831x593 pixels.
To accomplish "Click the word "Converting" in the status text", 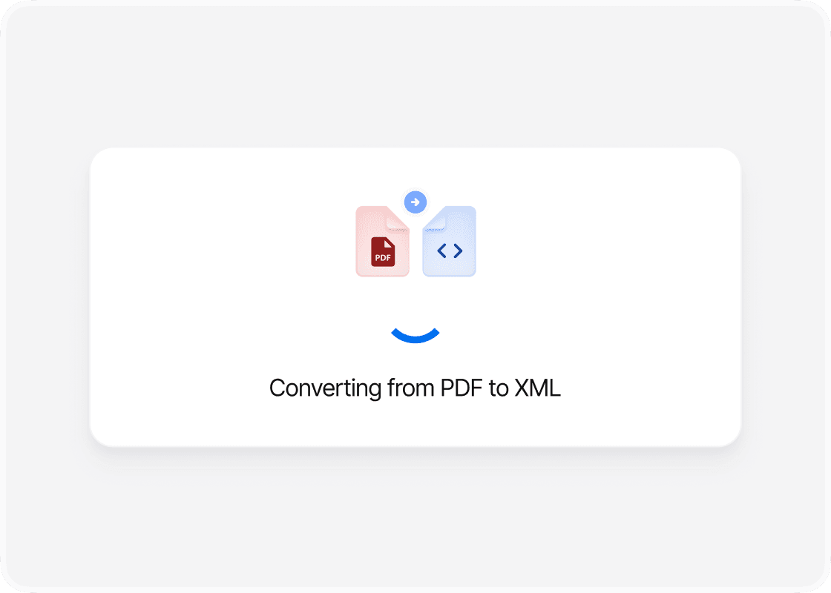I will tap(326, 388).
